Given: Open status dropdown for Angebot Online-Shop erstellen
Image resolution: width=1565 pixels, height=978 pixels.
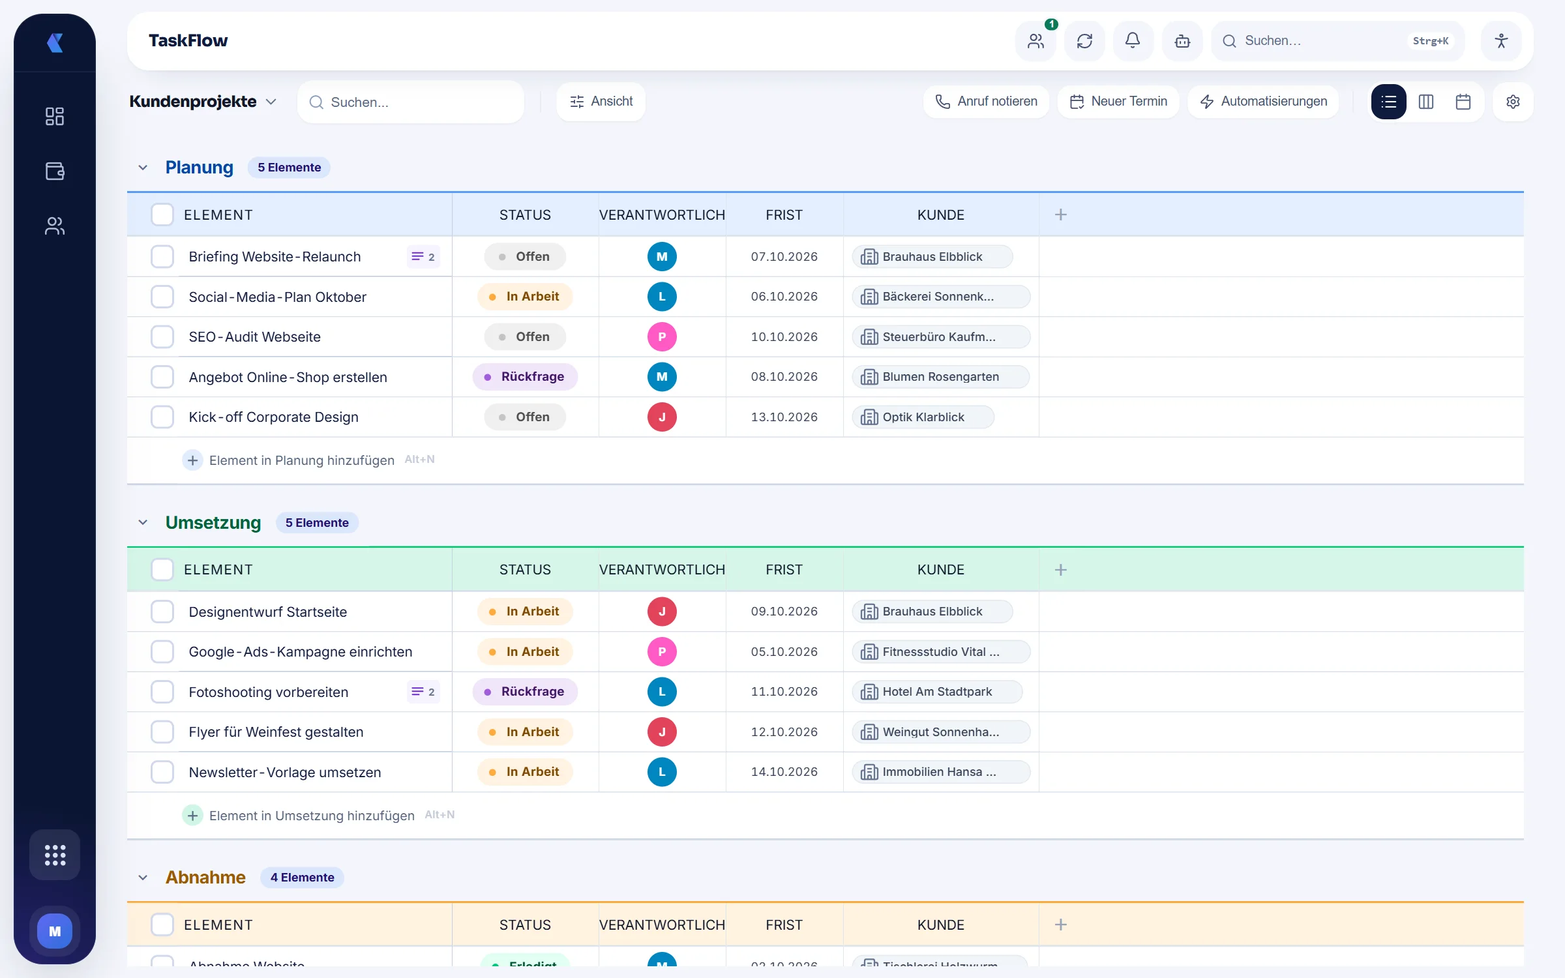Looking at the screenshot, I should (x=525, y=377).
